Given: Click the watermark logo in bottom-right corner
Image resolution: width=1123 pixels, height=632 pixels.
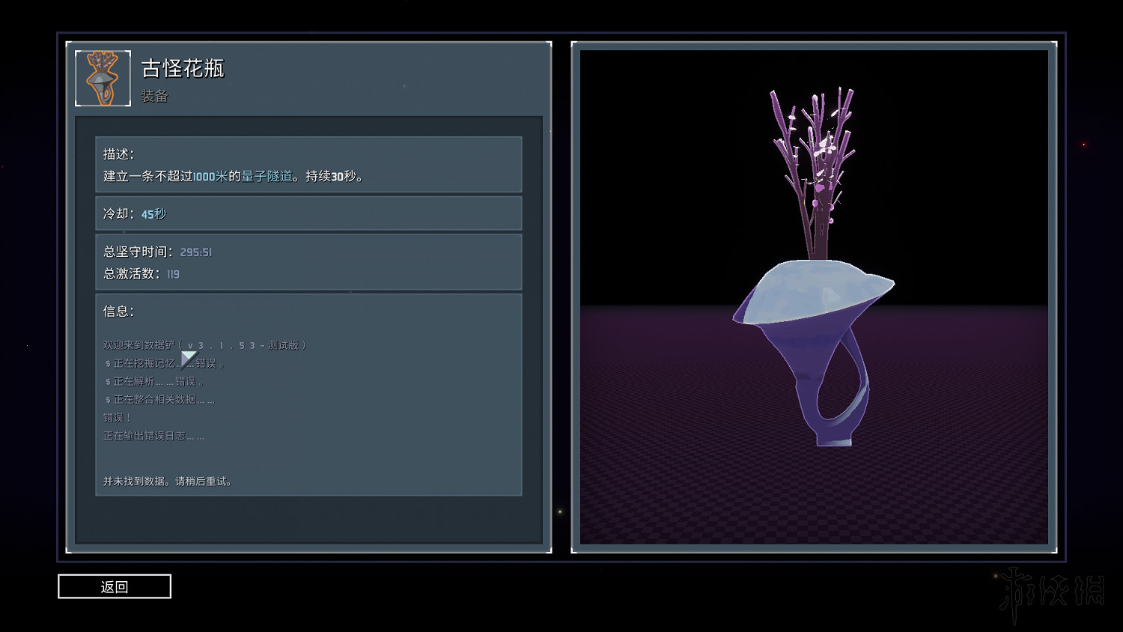Looking at the screenshot, I should [1052, 592].
